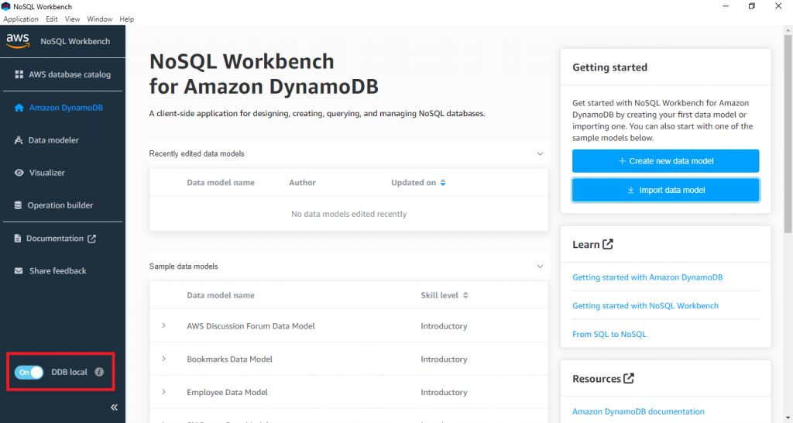
Task: Click the Documentation file icon
Action: [18, 239]
